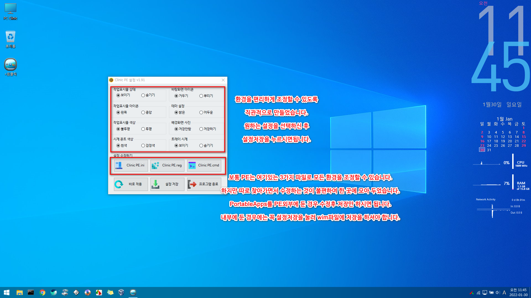This screenshot has height=298, width=531.
Task: Open the disc media taskbar icon
Action: pos(88,292)
